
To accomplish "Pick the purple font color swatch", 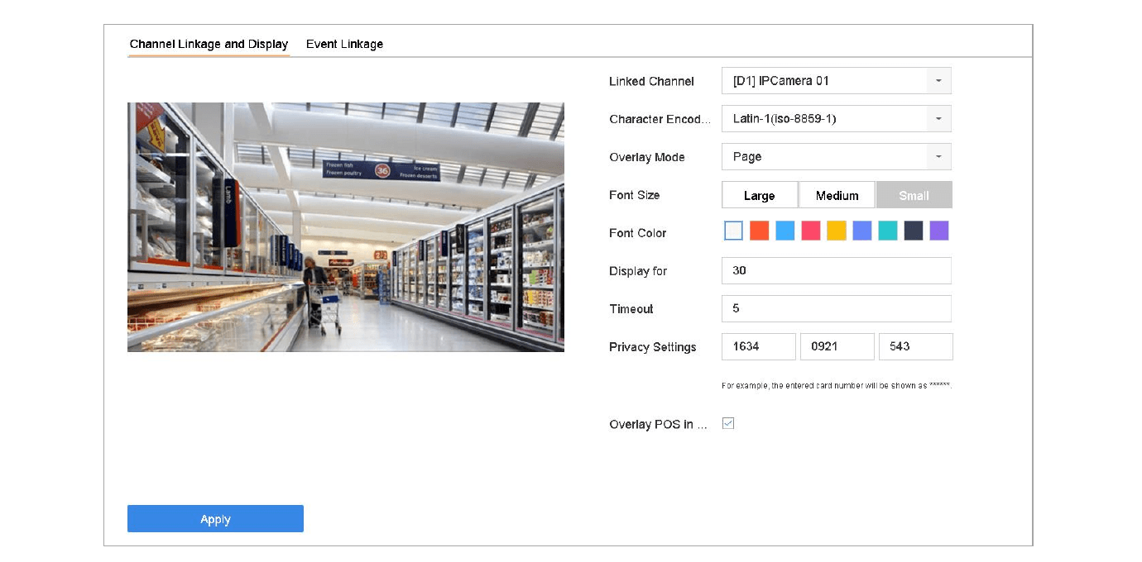I will tap(938, 231).
